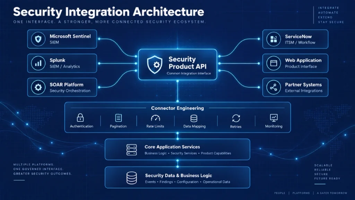
Task: Select the Splunk title text
Action: coord(58,60)
